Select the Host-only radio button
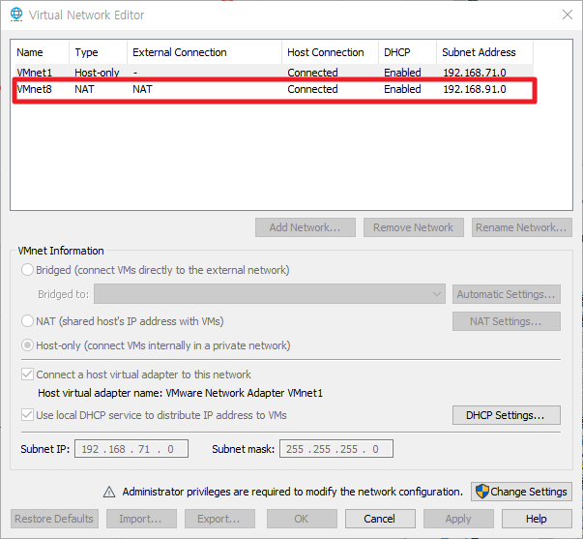Image resolution: width=583 pixels, height=539 pixels. click(x=27, y=345)
